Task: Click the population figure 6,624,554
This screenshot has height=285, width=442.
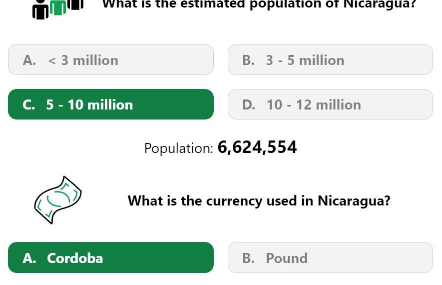Action: (x=257, y=147)
